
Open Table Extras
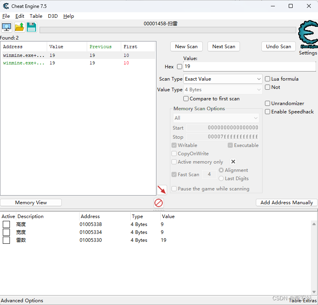(x=303, y=301)
